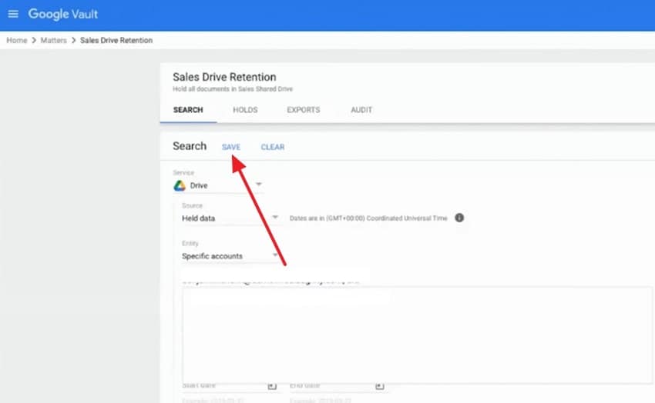Go to Matters breadcrumb
The height and width of the screenshot is (403, 655).
coord(53,41)
